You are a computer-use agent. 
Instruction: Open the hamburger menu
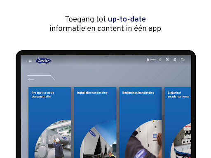[x=30, y=60]
